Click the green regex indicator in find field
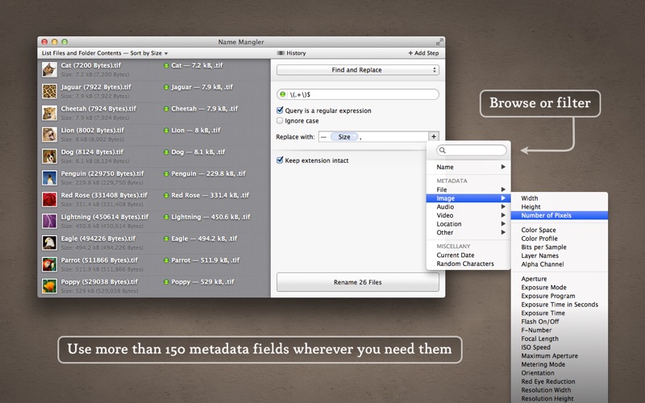 pyautogui.click(x=284, y=95)
